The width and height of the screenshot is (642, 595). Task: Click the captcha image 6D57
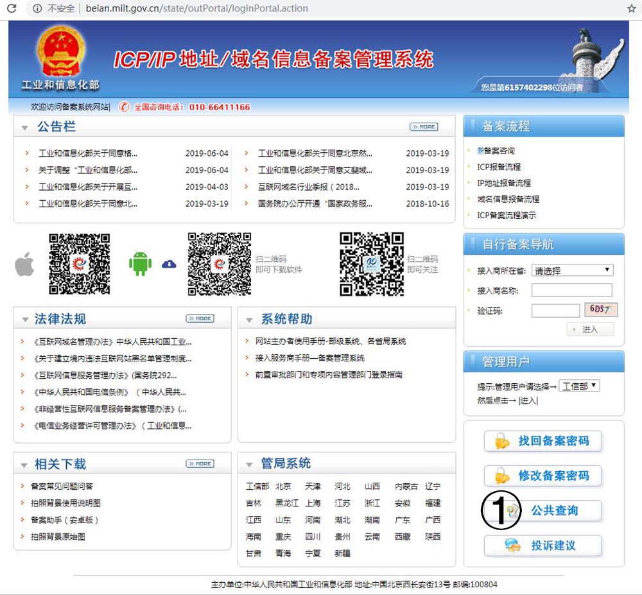point(600,309)
